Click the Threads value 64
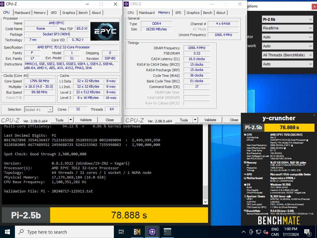317x238 pixels. 111,109
